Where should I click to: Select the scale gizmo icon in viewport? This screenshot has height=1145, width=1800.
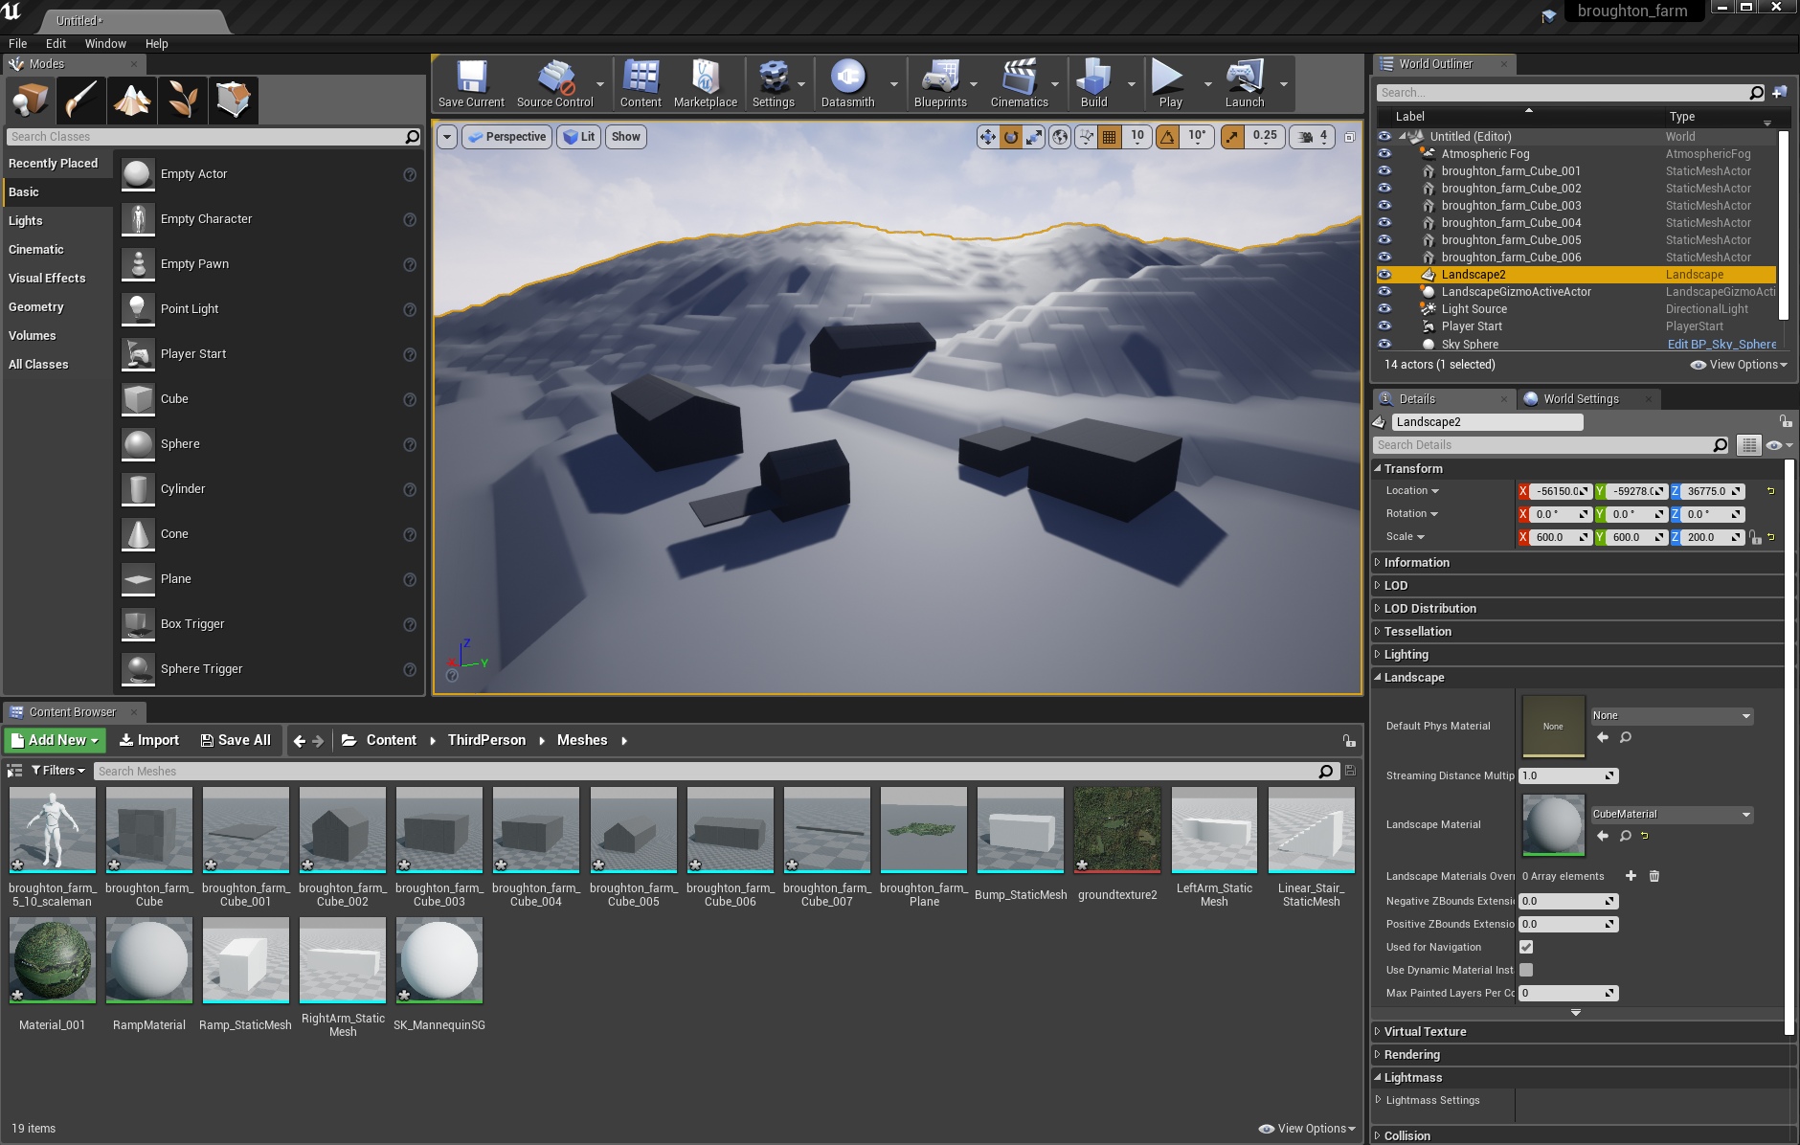tap(1034, 137)
